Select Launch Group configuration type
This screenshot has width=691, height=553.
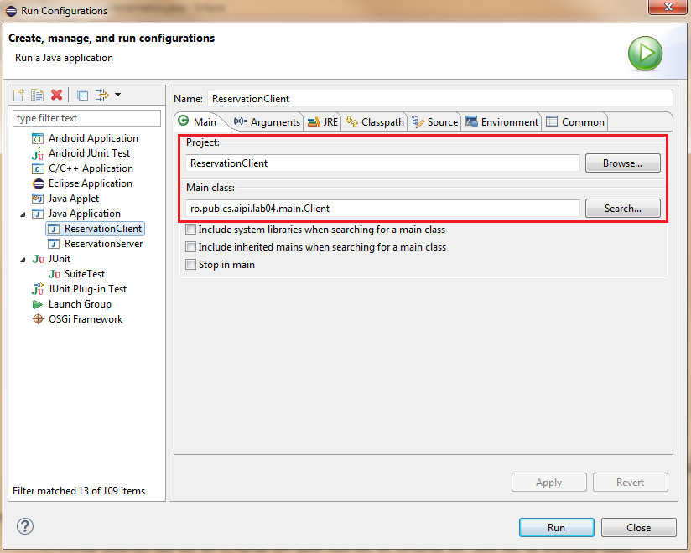[72, 304]
